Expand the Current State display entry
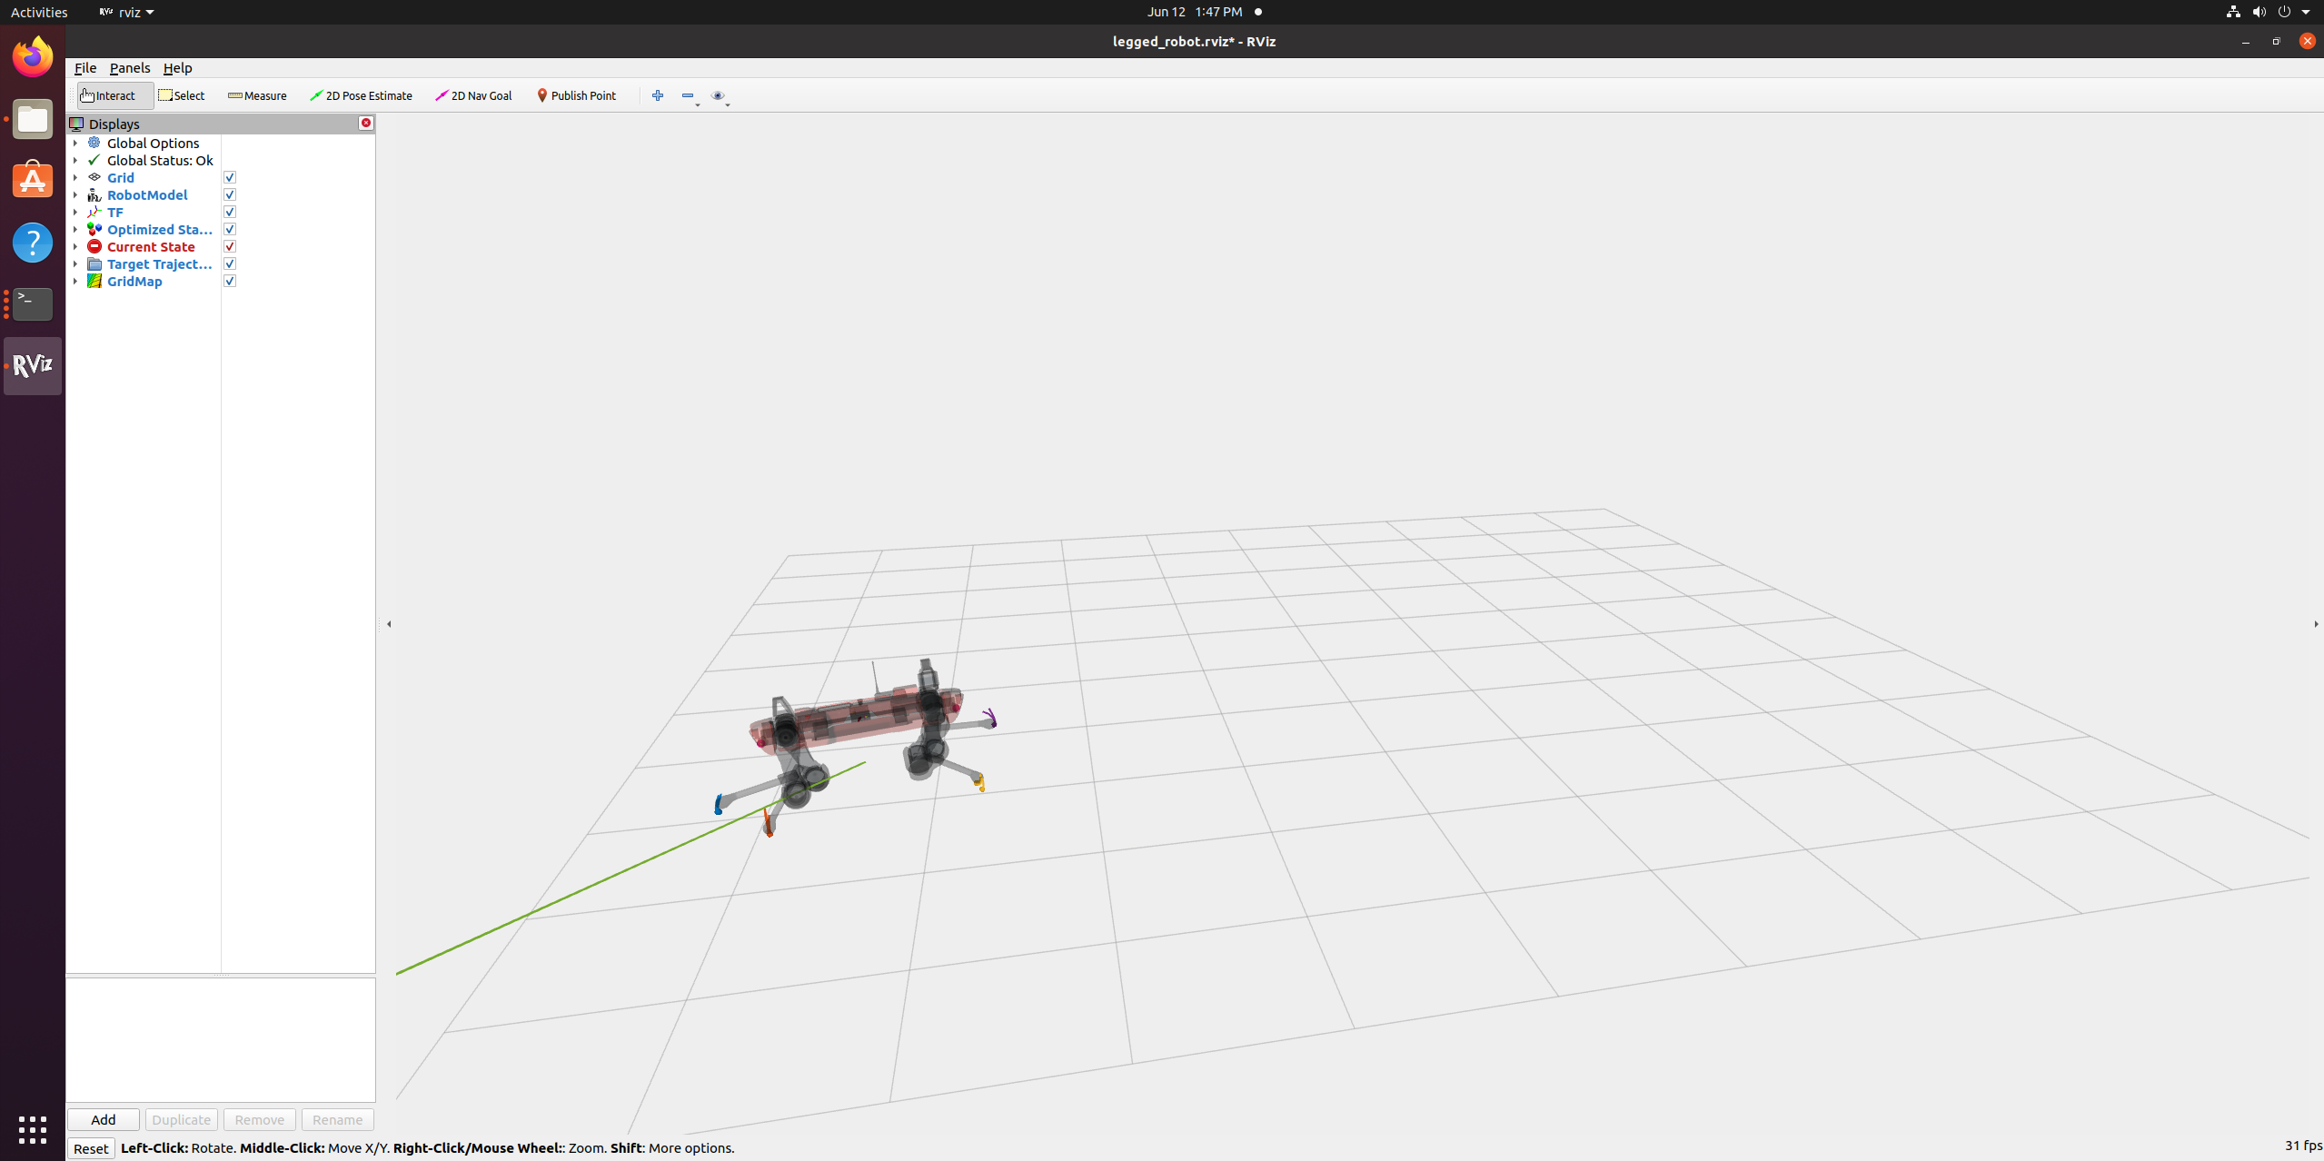The width and height of the screenshot is (2324, 1161). tap(75, 246)
